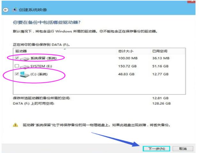Click the 12.81 GB required space value
The width and height of the screenshot is (199, 153).
(160, 98)
